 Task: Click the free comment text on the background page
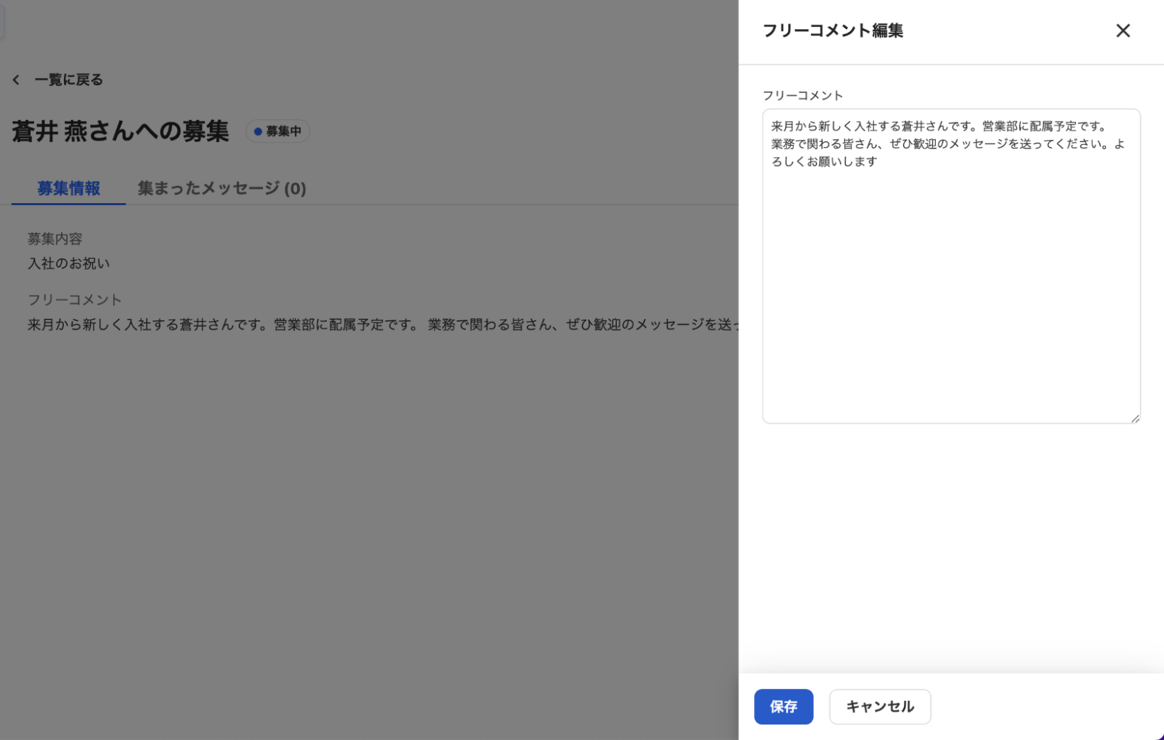point(383,325)
